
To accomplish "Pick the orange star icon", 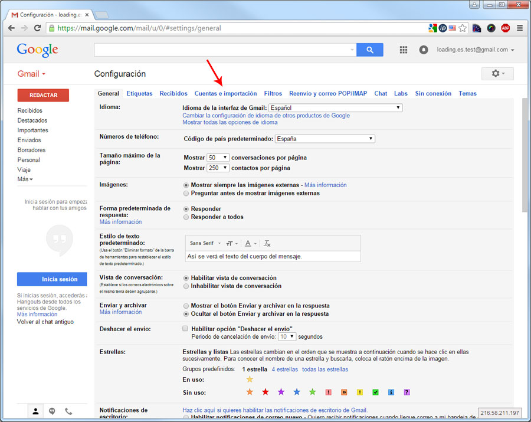I will [250, 392].
